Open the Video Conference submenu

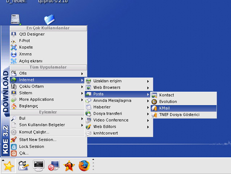pyautogui.click(x=119, y=120)
